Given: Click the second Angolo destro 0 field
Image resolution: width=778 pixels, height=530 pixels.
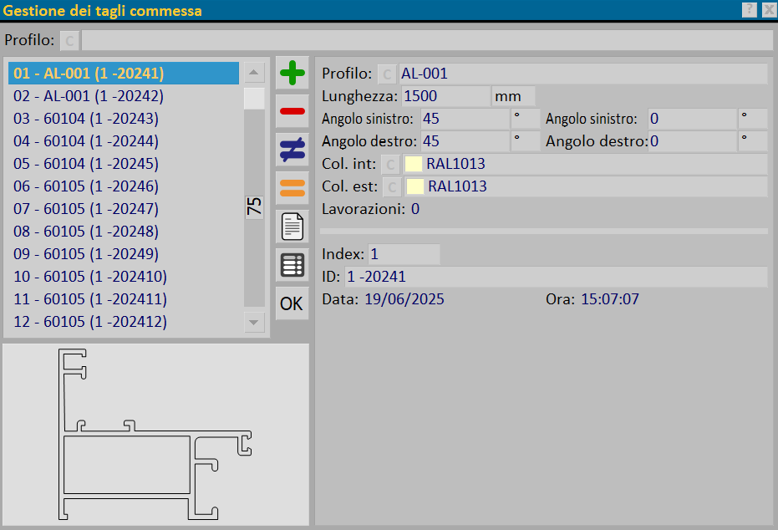Looking at the screenshot, I should click(692, 141).
